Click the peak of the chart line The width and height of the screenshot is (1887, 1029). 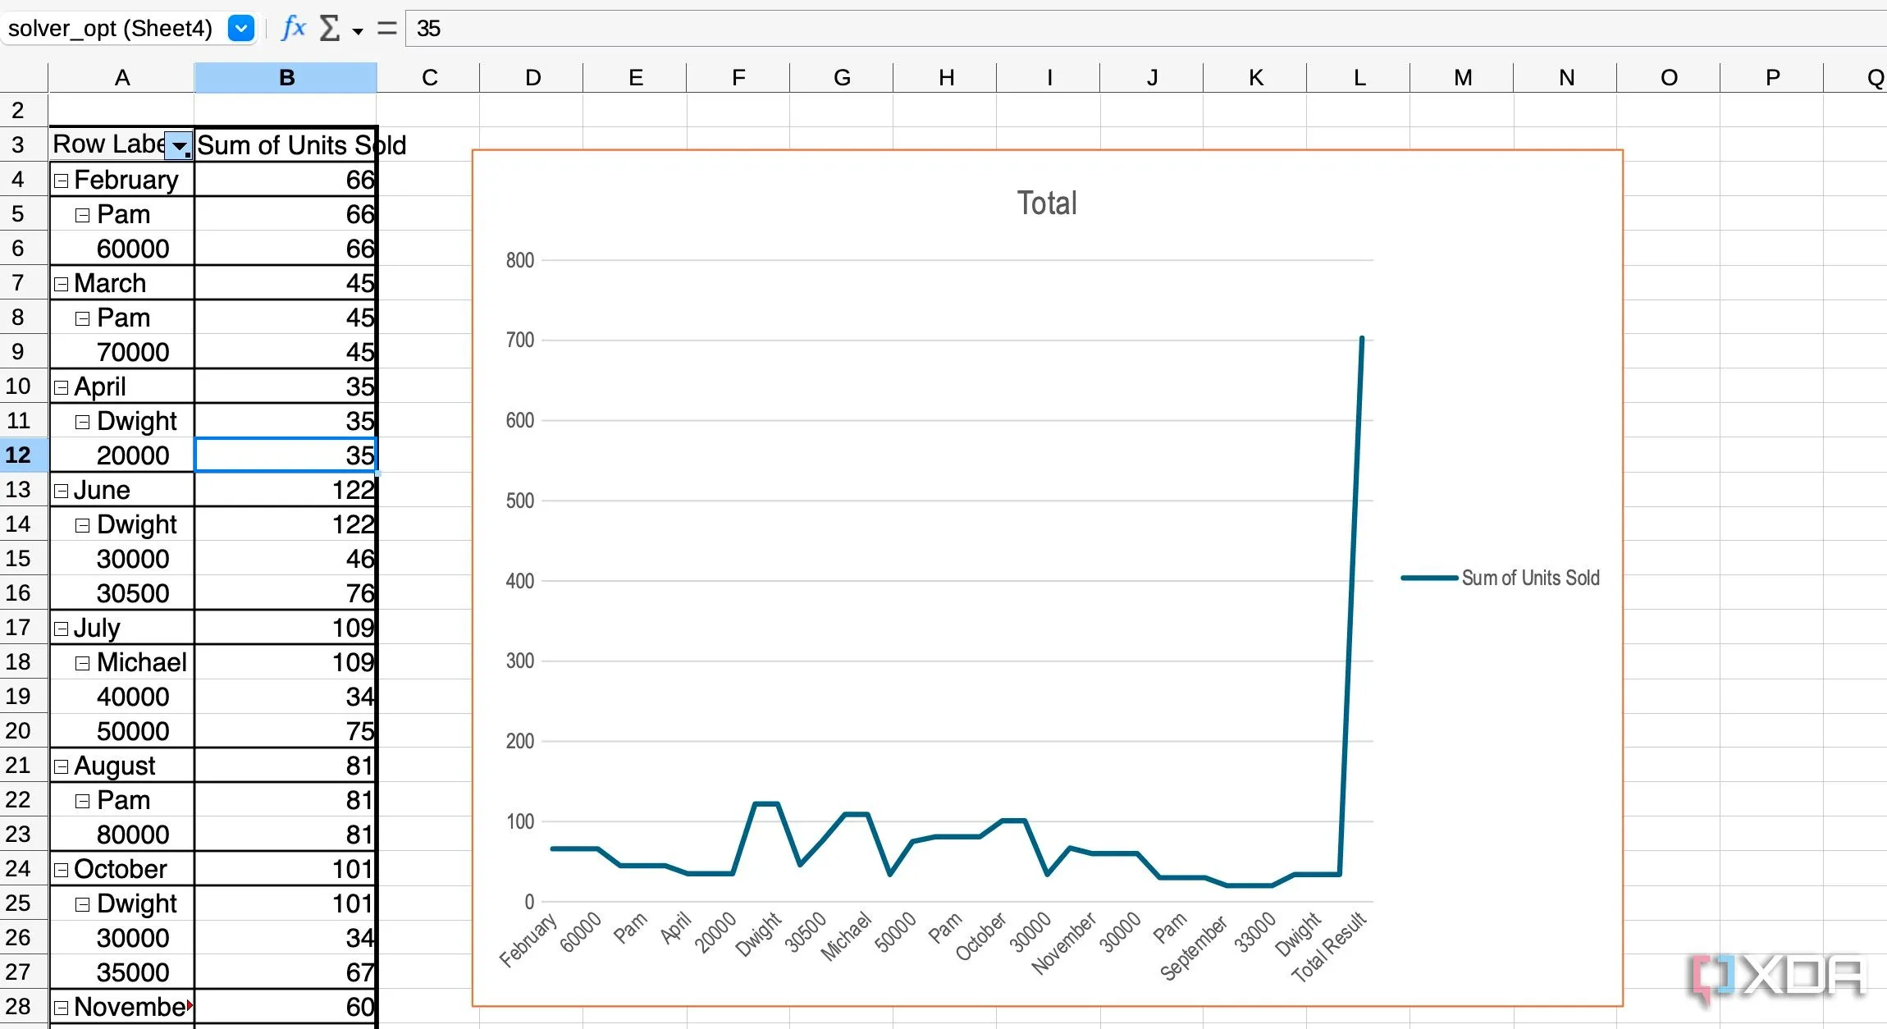[x=1362, y=337]
